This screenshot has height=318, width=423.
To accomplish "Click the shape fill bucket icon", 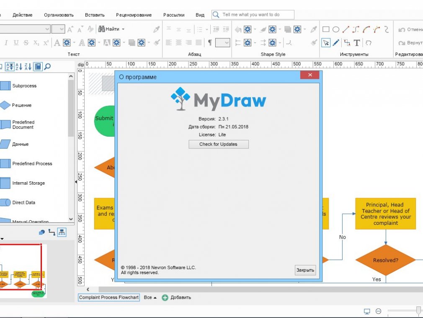I will click(237, 29).
